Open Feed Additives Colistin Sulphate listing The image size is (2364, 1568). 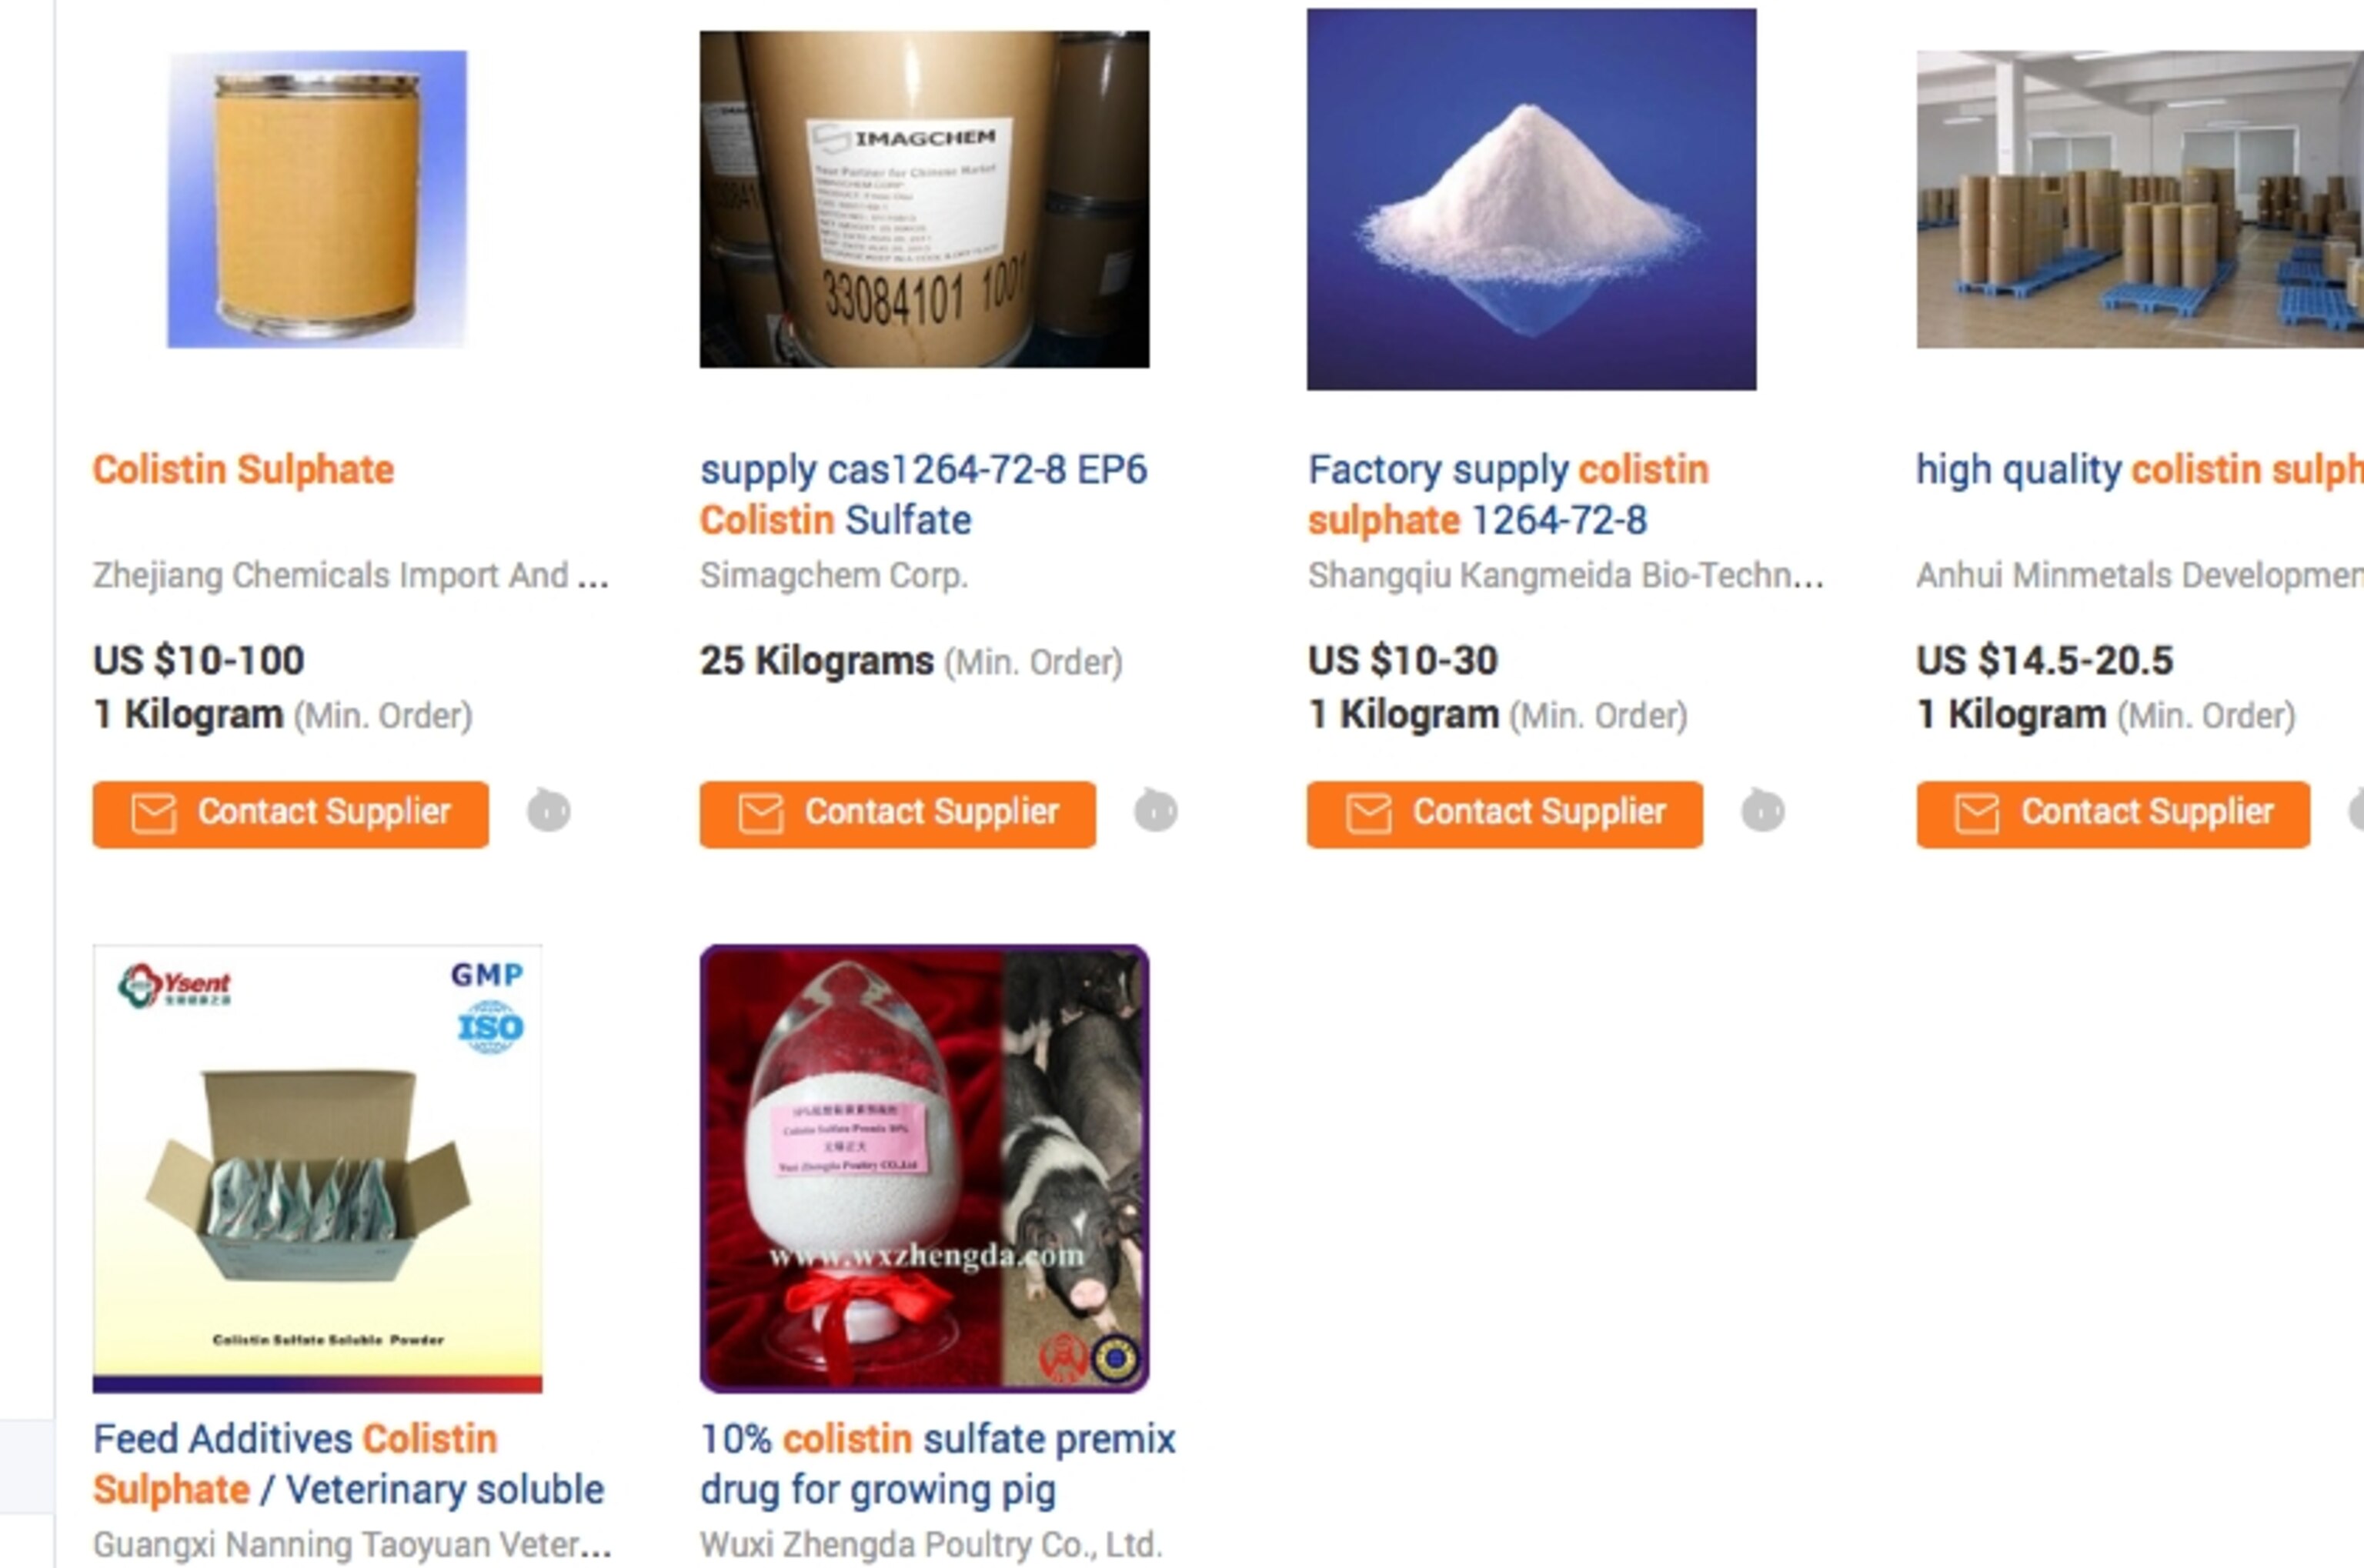point(349,1464)
